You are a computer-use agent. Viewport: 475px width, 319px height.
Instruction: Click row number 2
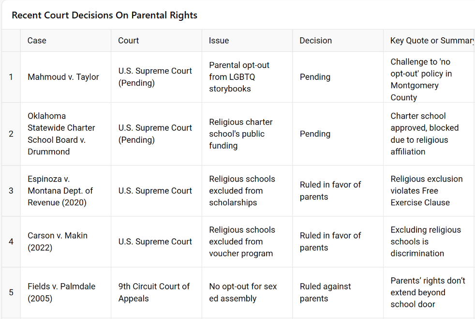(x=11, y=134)
